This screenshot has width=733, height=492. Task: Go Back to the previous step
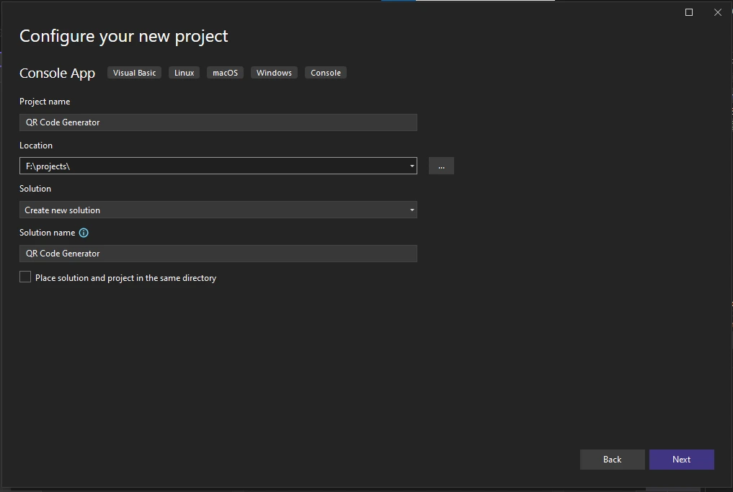click(x=612, y=460)
